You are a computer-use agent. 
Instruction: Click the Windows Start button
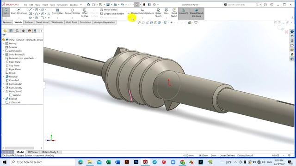click(x=5, y=162)
